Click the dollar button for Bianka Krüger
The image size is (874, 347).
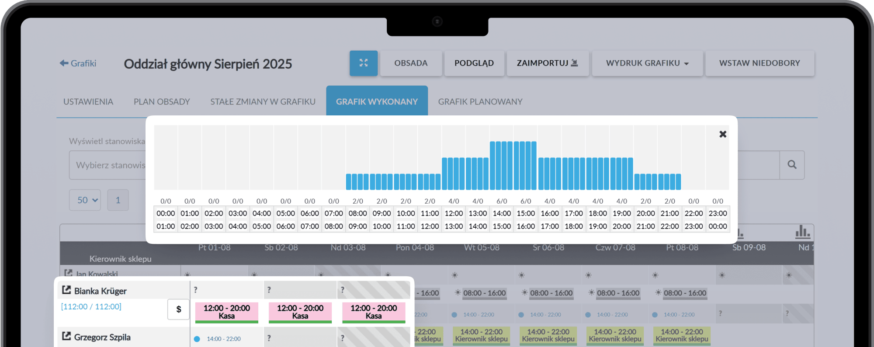(178, 309)
